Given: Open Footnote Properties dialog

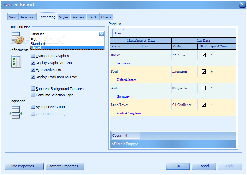Looking at the screenshot, I should tap(65, 166).
